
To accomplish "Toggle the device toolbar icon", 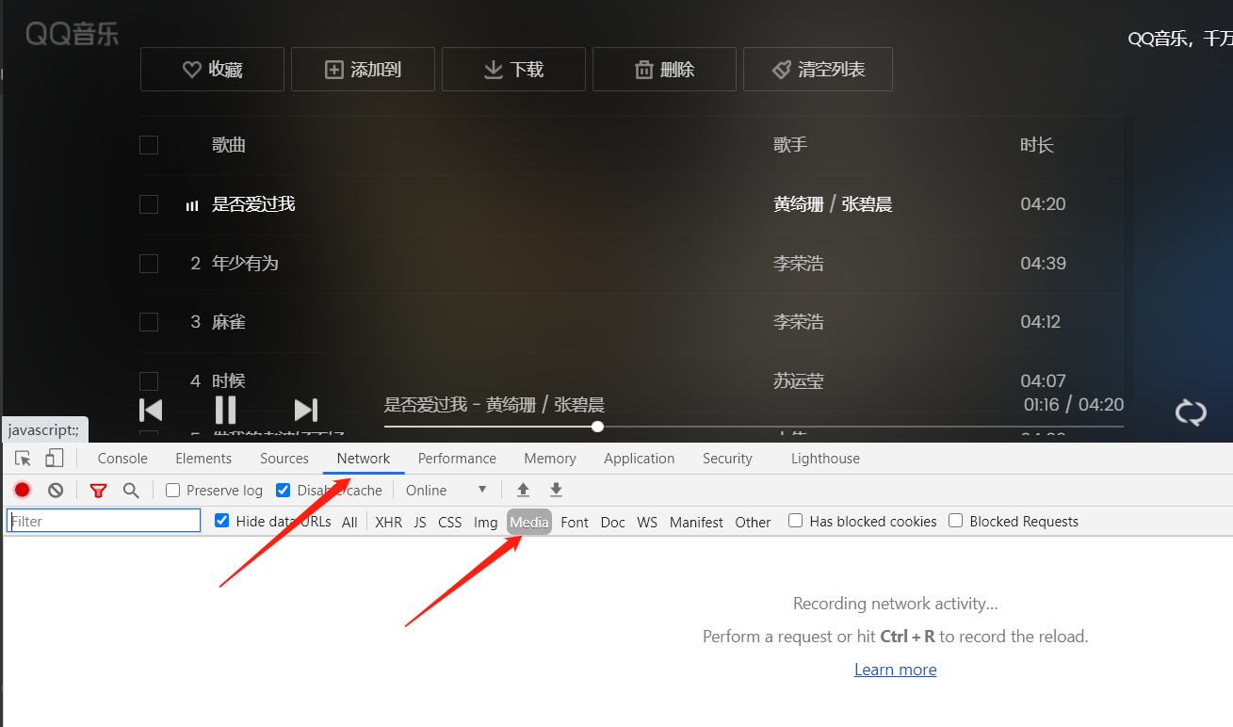I will tap(55, 459).
